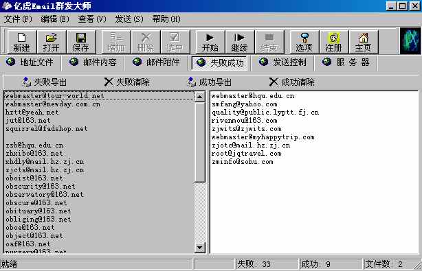Screen dimensions: 422x271
Task: Click the 删除 (Delete) toolbar icon
Action: tap(146, 42)
